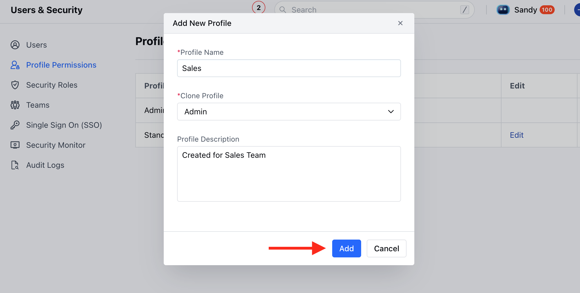Click the Security Roles shield icon
Viewport: 580px width, 293px height.
click(15, 85)
